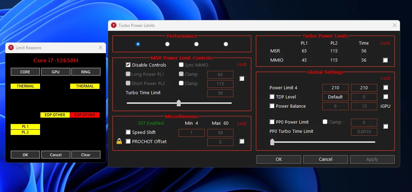Click the PP0 Power Limit value field
This screenshot has width=412, height=192.
pyautogui.click(x=364, y=123)
